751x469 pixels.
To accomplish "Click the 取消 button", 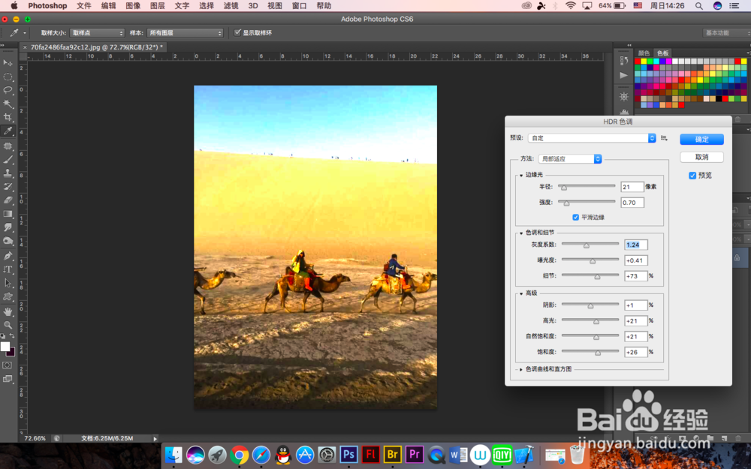I will point(701,157).
